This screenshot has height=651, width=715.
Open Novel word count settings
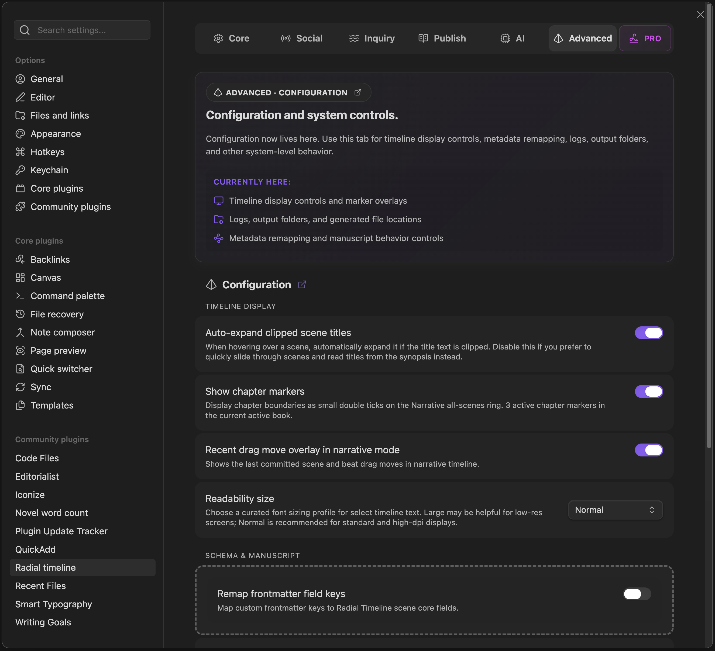tap(83, 513)
